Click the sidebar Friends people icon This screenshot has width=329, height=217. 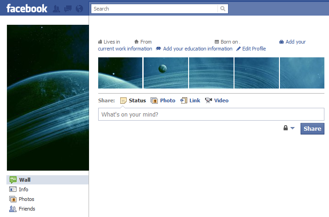13,209
